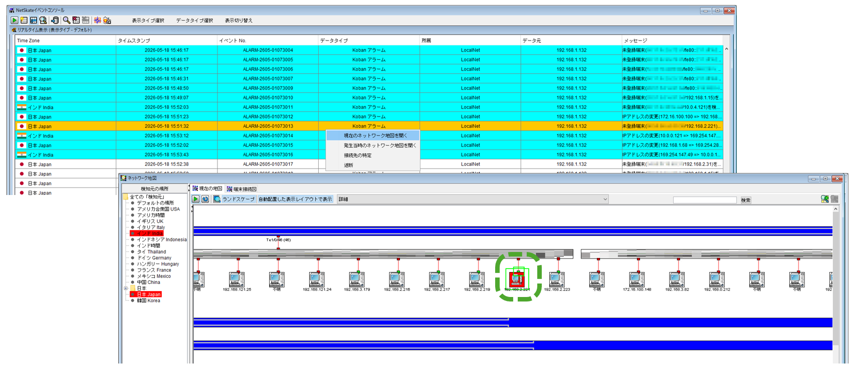This screenshot has height=371, width=856.
Task: Click the search input field next to 検索
Action: pos(705,200)
